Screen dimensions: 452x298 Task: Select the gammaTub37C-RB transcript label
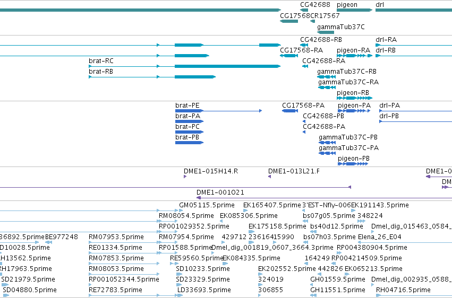347,72
